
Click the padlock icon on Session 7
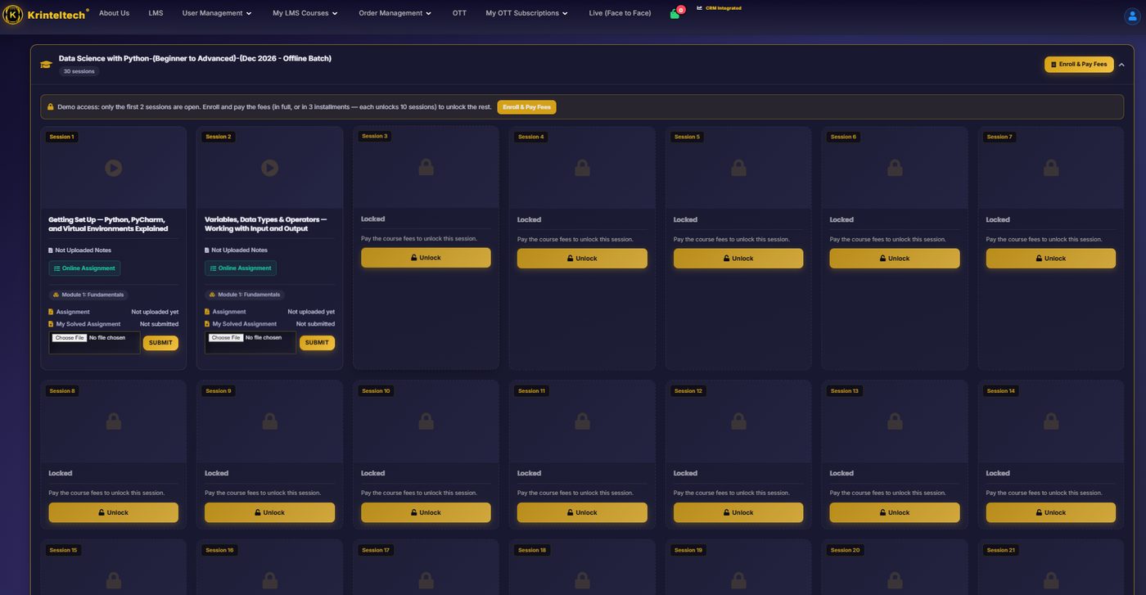point(1051,168)
